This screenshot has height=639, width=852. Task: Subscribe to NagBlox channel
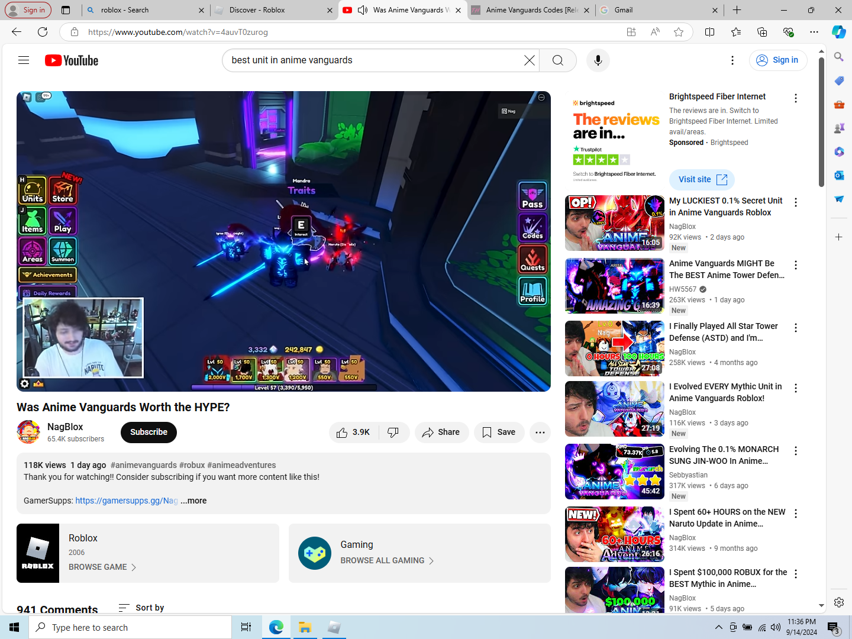tap(149, 433)
